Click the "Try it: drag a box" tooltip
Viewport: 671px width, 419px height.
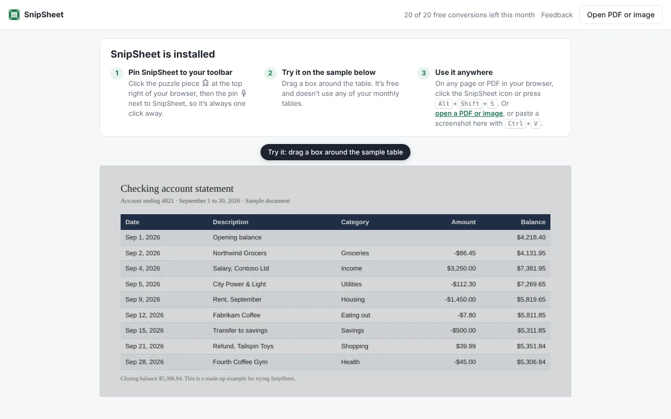[x=335, y=152]
